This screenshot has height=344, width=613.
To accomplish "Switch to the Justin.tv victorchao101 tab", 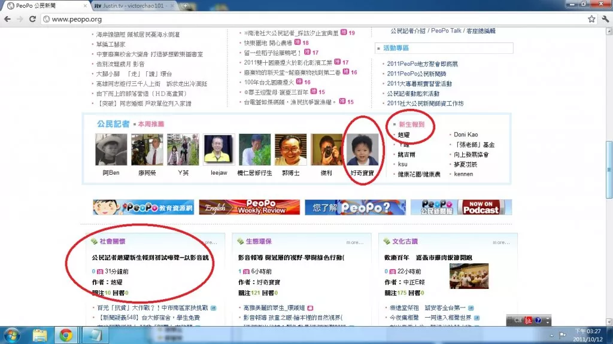I will pos(133,6).
